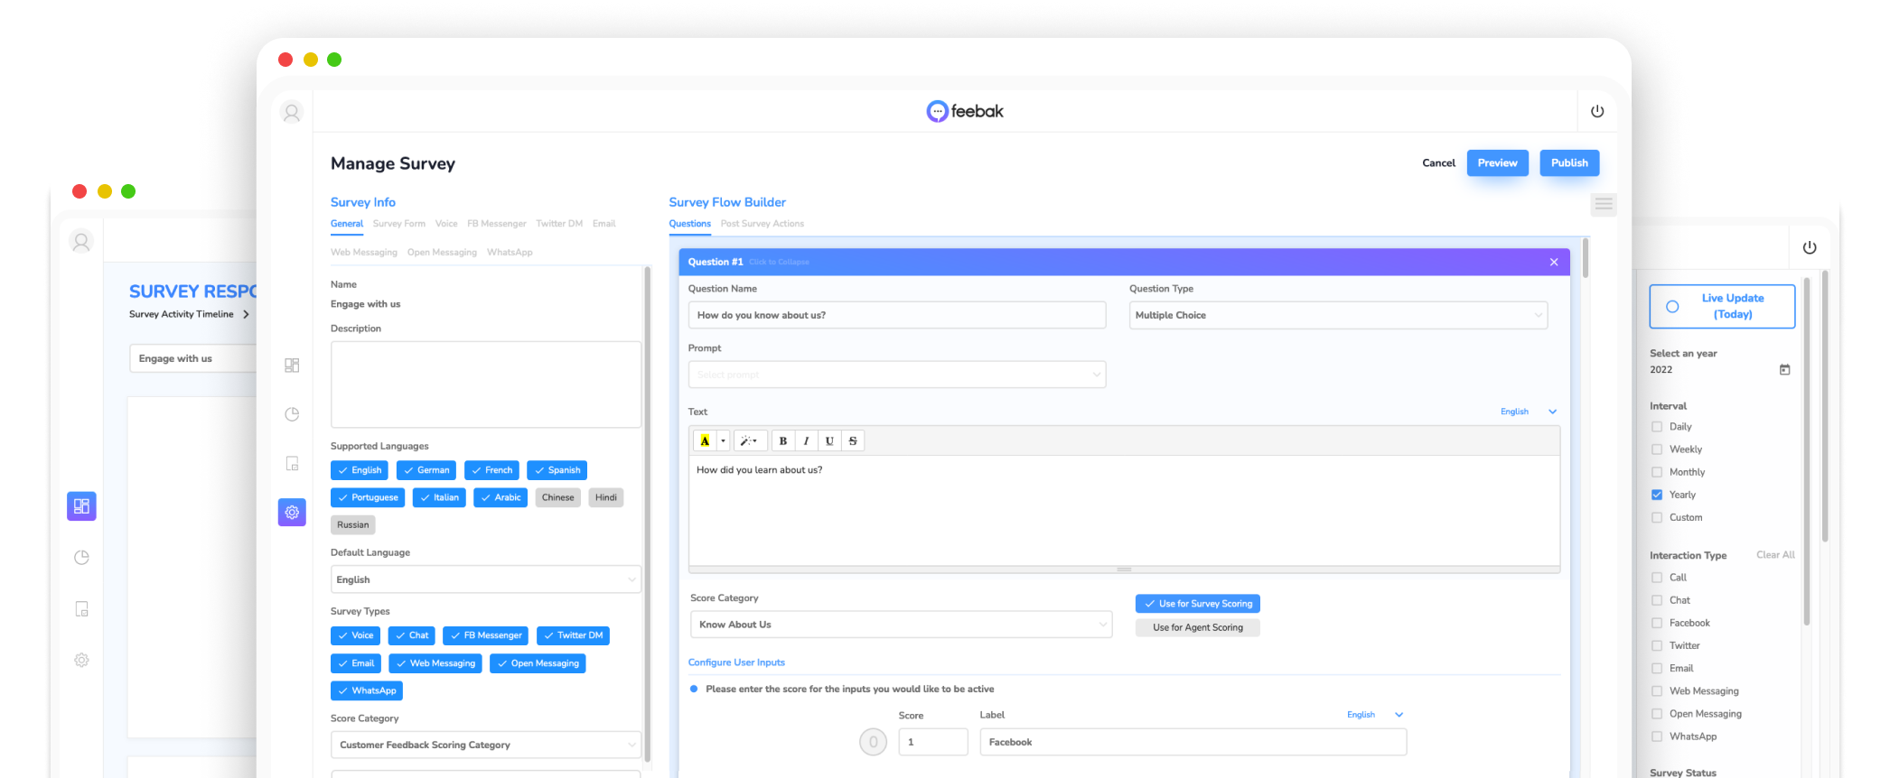The width and height of the screenshot is (1890, 778).
Task: Switch to the General tab
Action: [347, 224]
